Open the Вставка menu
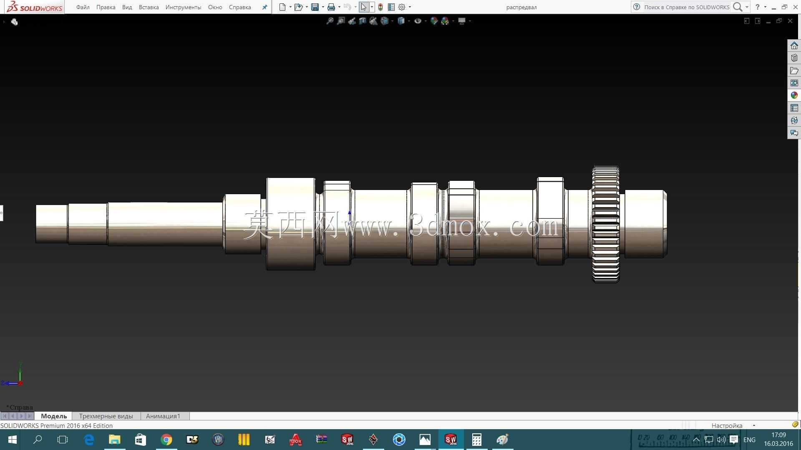The image size is (801, 450). pos(149,7)
